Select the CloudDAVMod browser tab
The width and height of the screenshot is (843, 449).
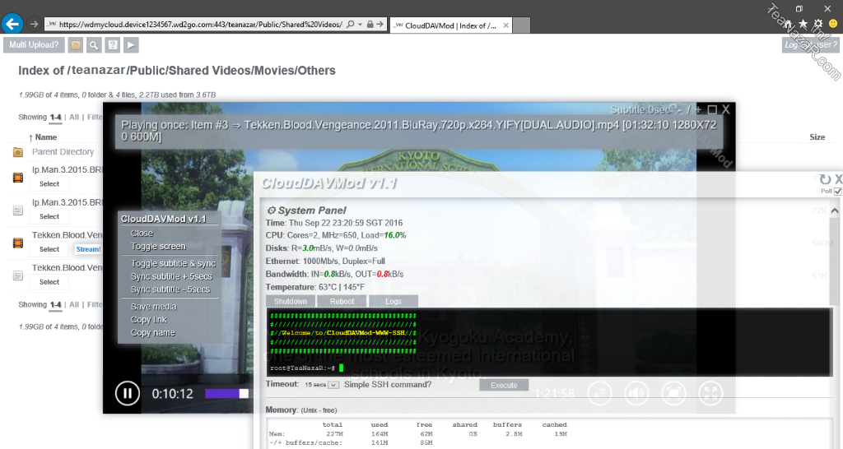pyautogui.click(x=450, y=25)
